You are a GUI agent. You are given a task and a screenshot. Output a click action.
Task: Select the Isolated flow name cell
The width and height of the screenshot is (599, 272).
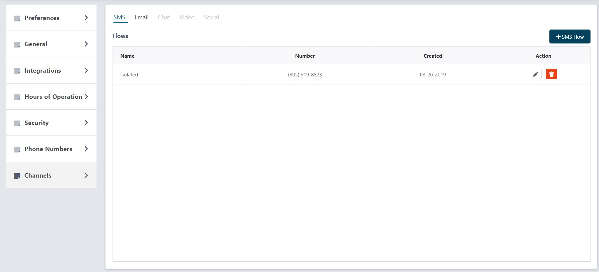(177, 74)
